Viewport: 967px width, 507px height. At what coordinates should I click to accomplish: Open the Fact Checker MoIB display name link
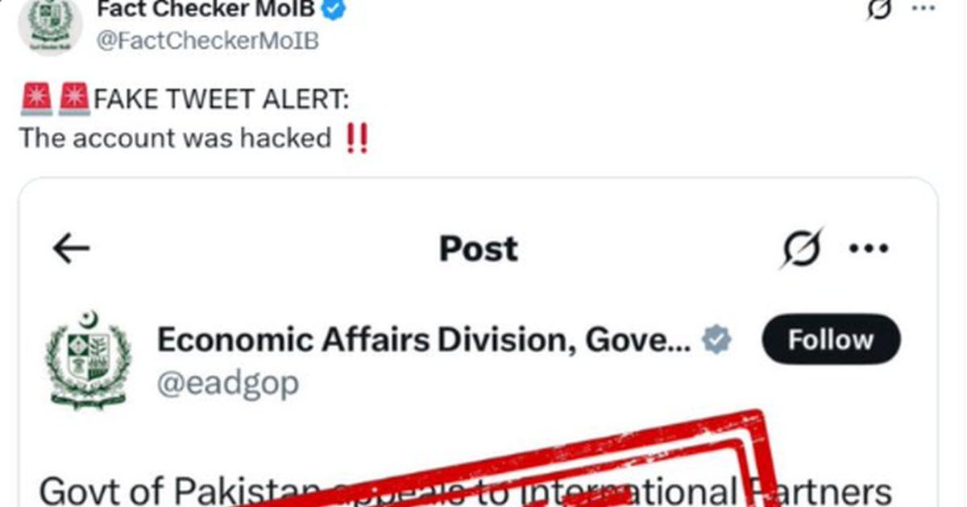click(205, 10)
